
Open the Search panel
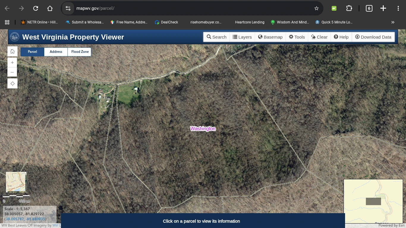coord(216,37)
